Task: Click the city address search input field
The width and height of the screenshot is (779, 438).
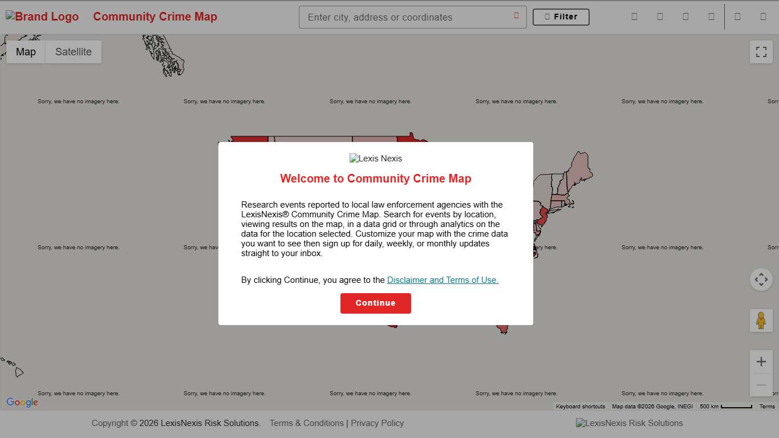Action: [x=399, y=17]
